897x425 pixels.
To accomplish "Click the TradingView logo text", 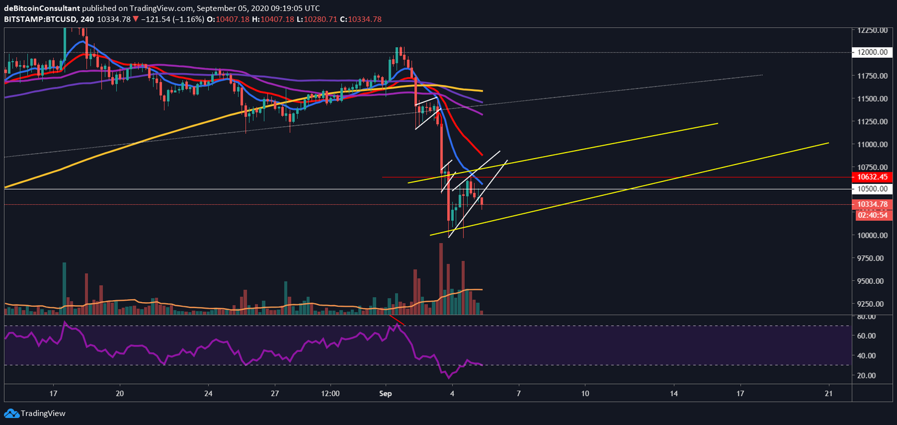I will 43,414.
